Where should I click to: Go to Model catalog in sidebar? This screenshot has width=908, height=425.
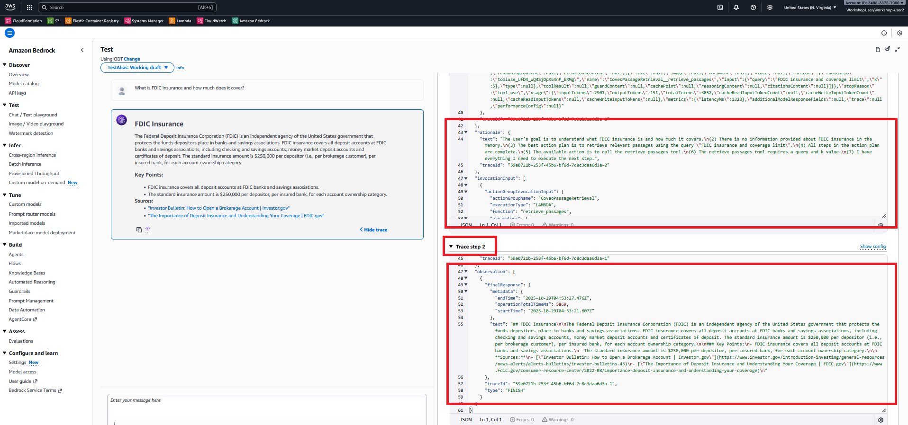click(x=24, y=84)
